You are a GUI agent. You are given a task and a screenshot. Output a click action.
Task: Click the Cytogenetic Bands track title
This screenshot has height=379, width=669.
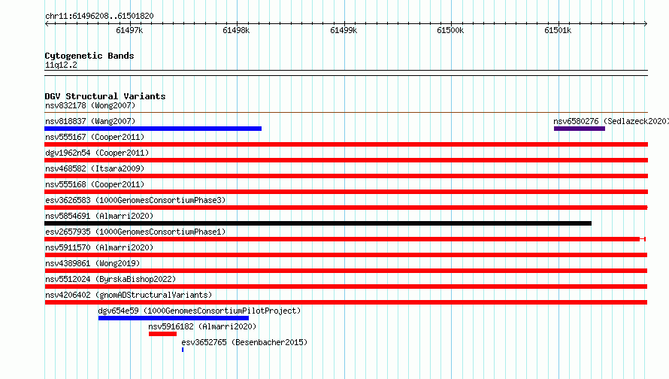pos(89,56)
